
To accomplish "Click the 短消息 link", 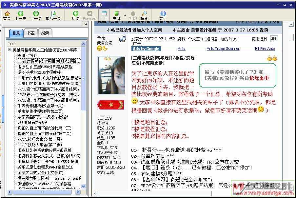I will 212,39.
